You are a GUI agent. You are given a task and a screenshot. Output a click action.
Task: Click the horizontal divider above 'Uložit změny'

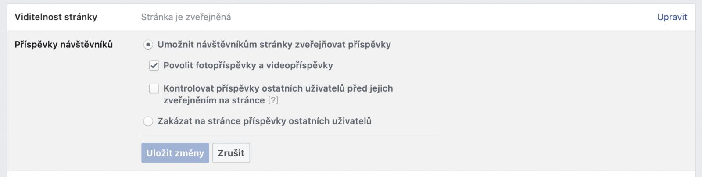pyautogui.click(x=290, y=135)
